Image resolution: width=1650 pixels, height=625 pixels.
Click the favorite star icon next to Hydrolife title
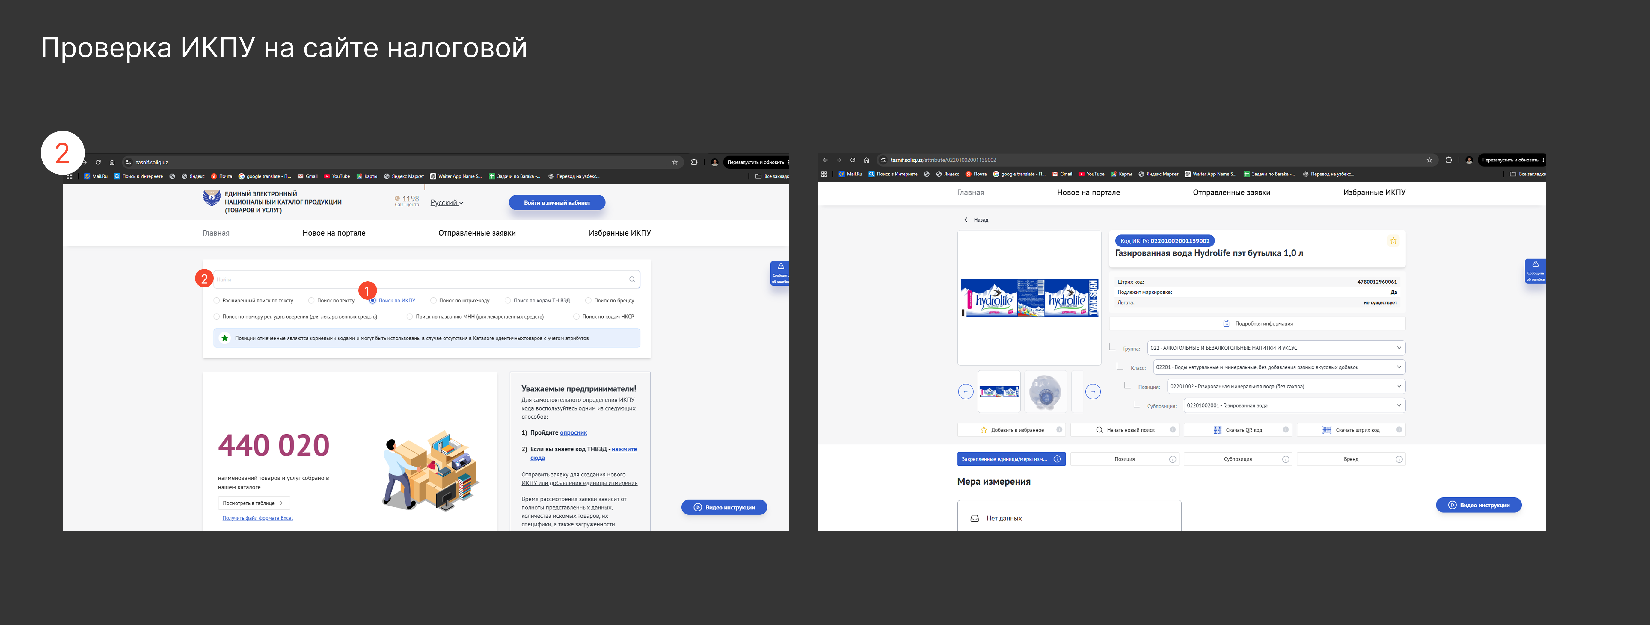coord(1393,241)
